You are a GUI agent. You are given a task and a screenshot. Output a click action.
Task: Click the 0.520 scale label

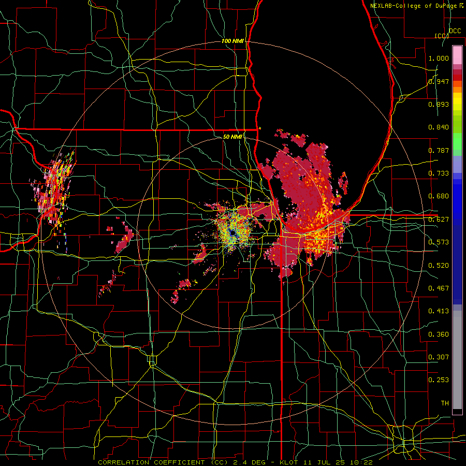click(439, 266)
